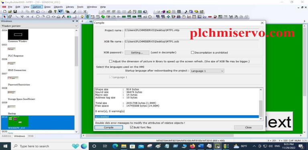The width and height of the screenshot is (308, 150).
Task: Open Microsoft Word from the taskbar
Action: point(201,146)
